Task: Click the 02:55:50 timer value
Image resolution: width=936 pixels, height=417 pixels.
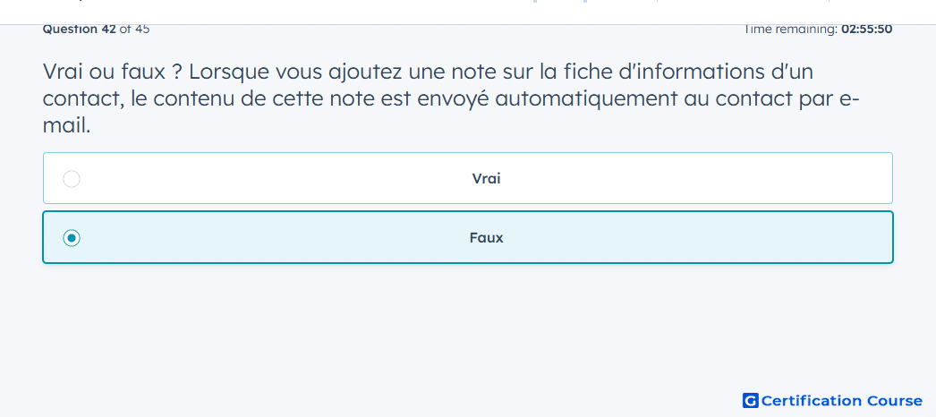Action: (x=867, y=29)
